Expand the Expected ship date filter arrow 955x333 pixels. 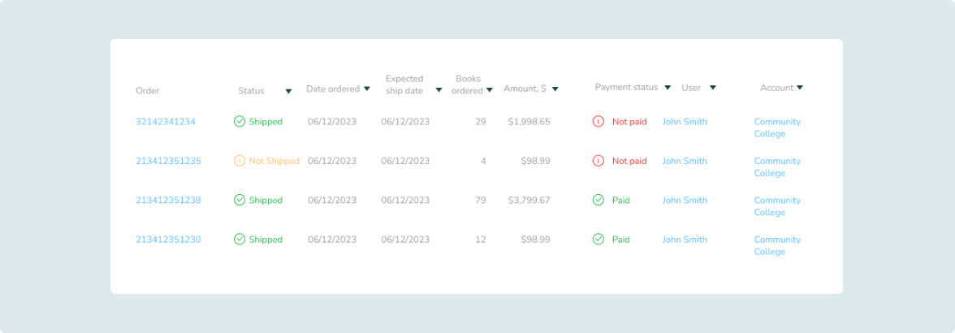(439, 90)
